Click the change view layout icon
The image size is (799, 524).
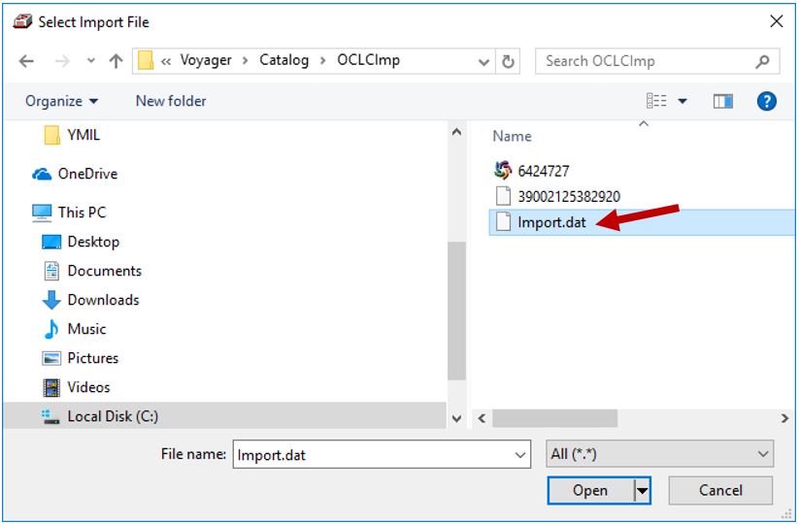tap(657, 101)
